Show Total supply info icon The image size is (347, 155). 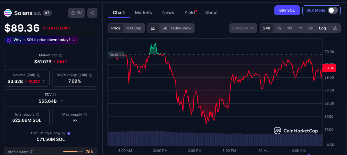point(37,114)
